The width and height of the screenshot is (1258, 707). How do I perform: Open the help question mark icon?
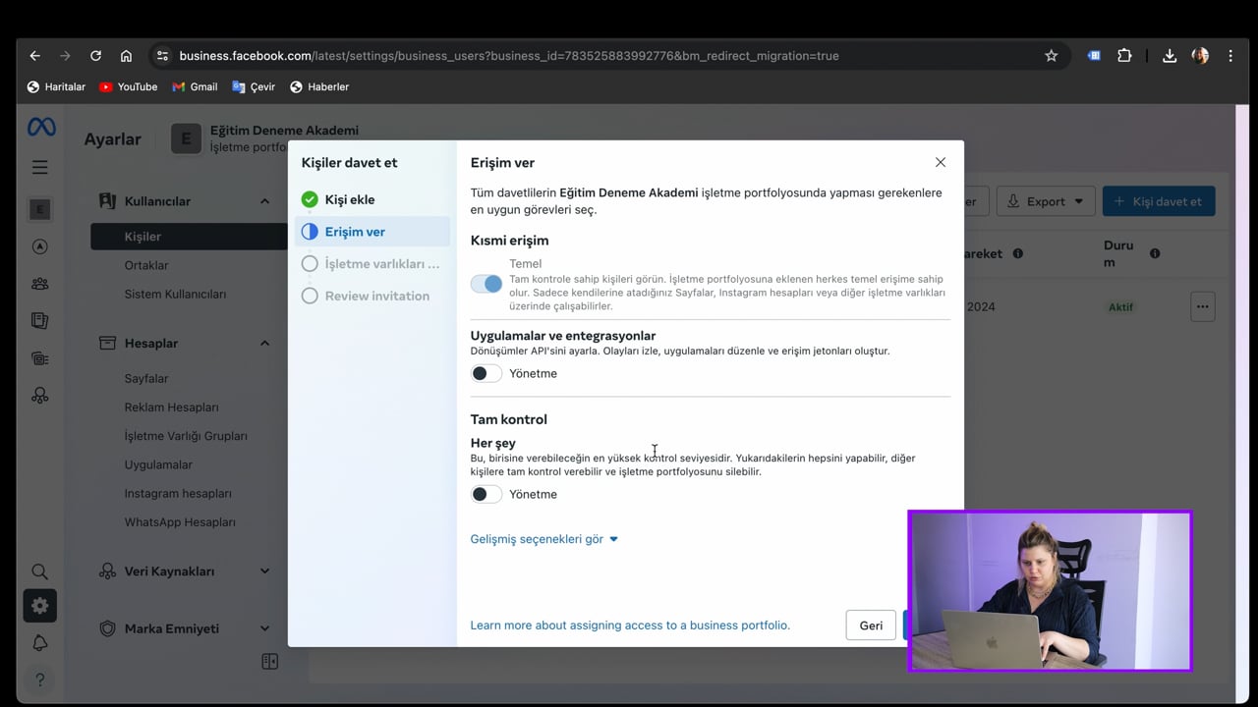pyautogui.click(x=40, y=680)
